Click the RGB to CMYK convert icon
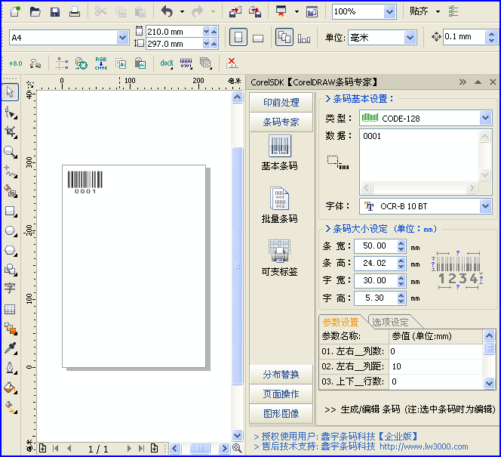The height and width of the screenshot is (457, 501). pos(101,63)
